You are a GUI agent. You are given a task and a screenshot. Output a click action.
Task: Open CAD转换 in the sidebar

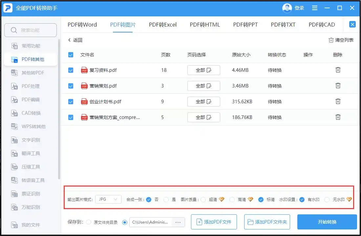[x=31, y=113]
